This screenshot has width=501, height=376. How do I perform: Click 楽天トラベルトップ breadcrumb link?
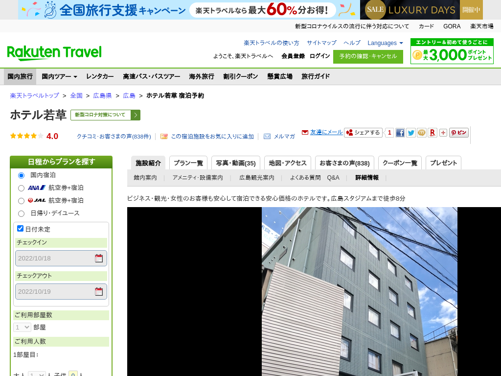(x=35, y=95)
